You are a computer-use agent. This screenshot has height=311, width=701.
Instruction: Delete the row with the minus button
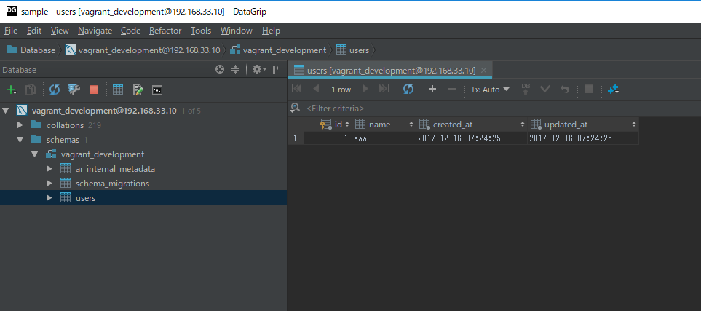pyautogui.click(x=452, y=89)
